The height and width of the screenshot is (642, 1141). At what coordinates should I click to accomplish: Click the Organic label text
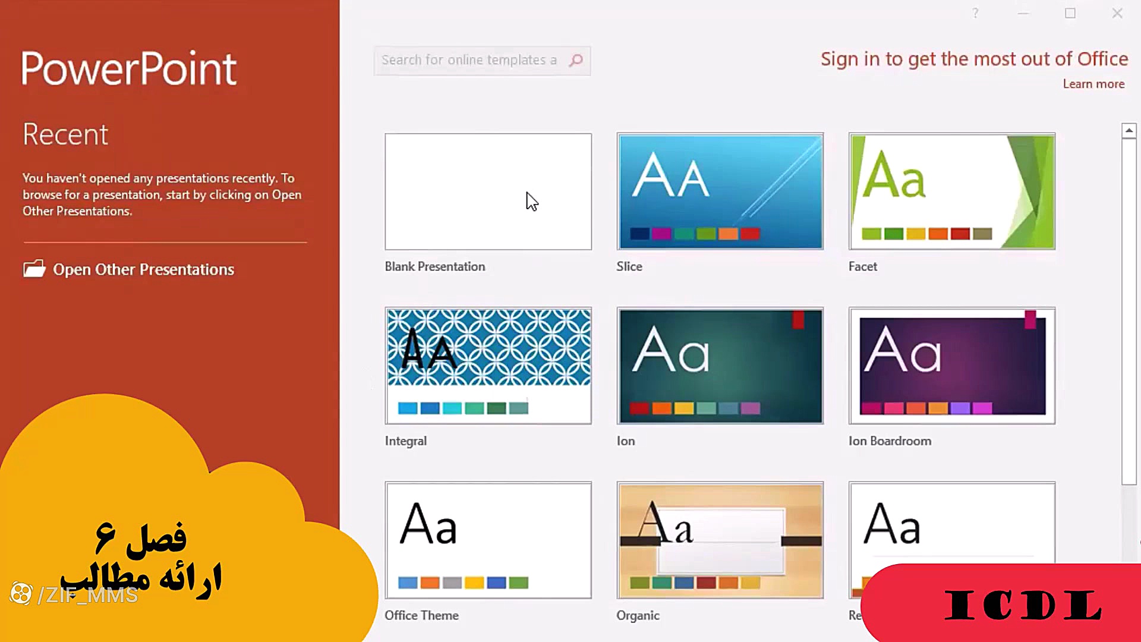pyautogui.click(x=638, y=615)
